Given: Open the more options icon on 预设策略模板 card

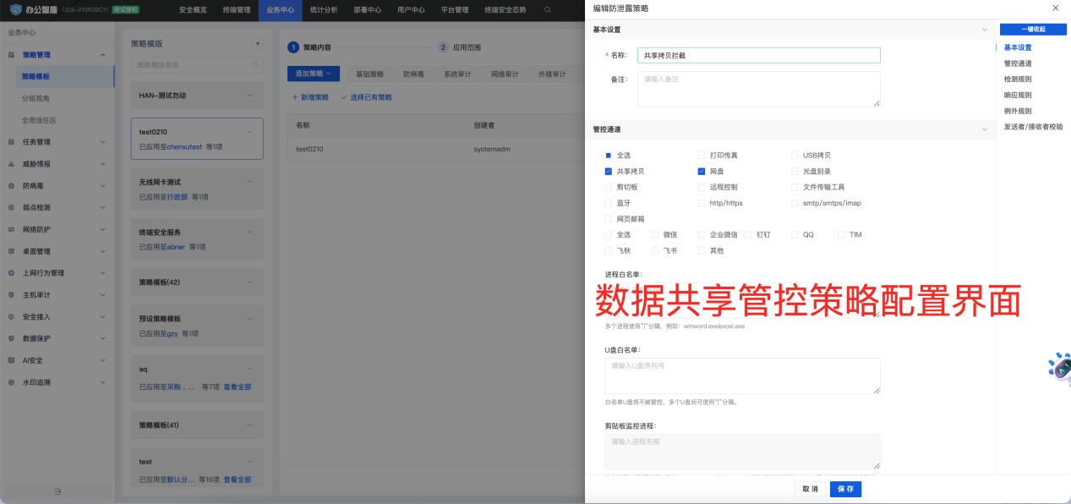Looking at the screenshot, I should tap(249, 319).
